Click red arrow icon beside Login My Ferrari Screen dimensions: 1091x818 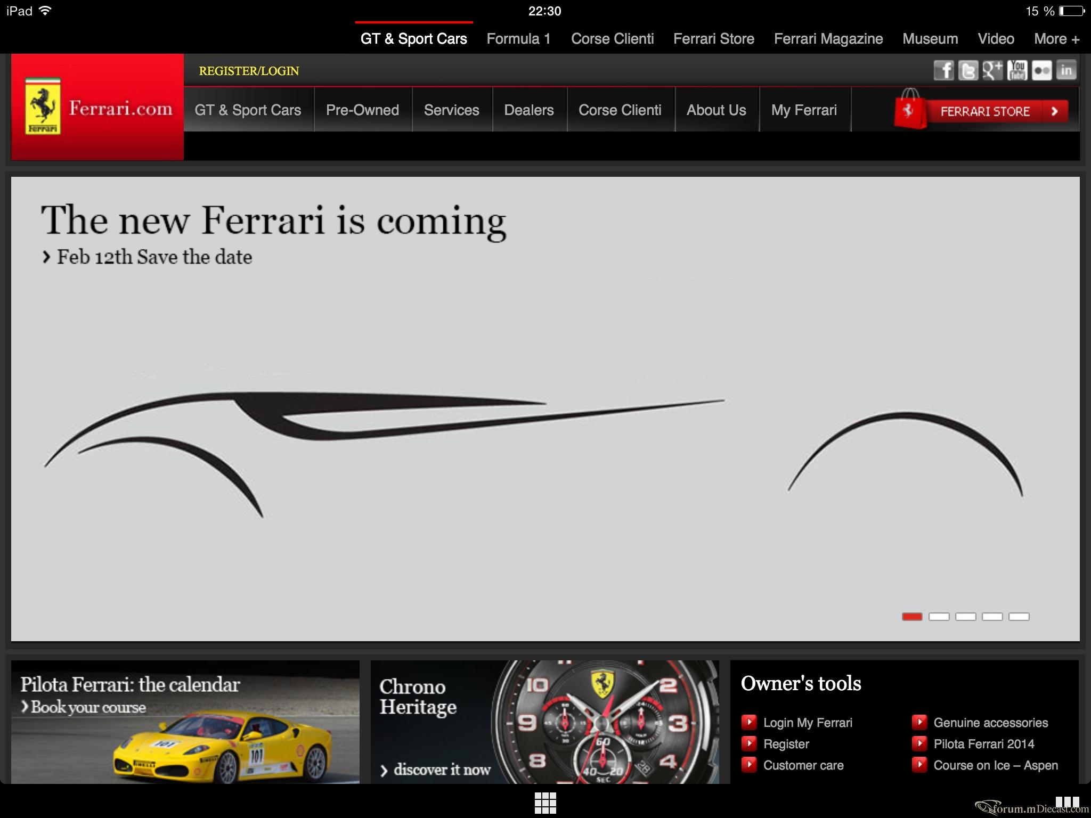(x=749, y=722)
